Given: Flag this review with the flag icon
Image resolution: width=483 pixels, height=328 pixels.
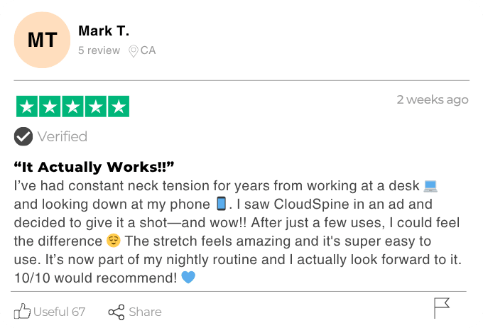Looking at the screenshot, I should (441, 308).
